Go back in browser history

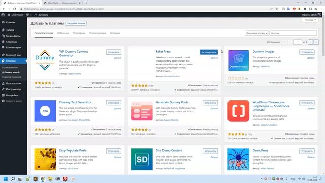click(4, 9)
